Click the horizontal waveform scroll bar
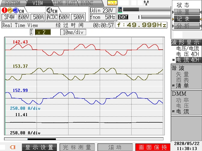Image resolution: width=202 pixels, height=151 pixels. pyautogui.click(x=84, y=139)
